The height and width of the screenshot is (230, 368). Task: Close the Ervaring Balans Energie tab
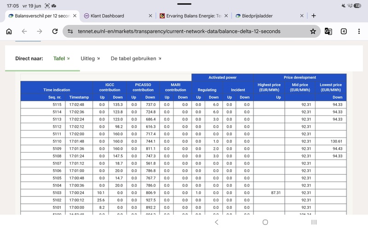pos(226,16)
